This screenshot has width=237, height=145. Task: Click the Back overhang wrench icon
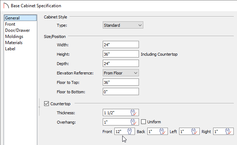click(162, 131)
